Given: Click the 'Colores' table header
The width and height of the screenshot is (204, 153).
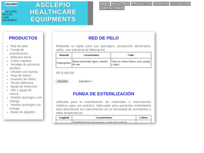Looking at the screenshot, I should tap(144, 117).
